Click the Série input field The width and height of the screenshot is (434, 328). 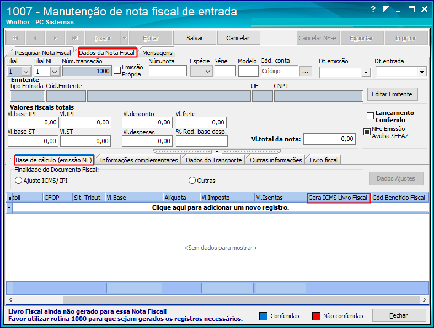[225, 72]
